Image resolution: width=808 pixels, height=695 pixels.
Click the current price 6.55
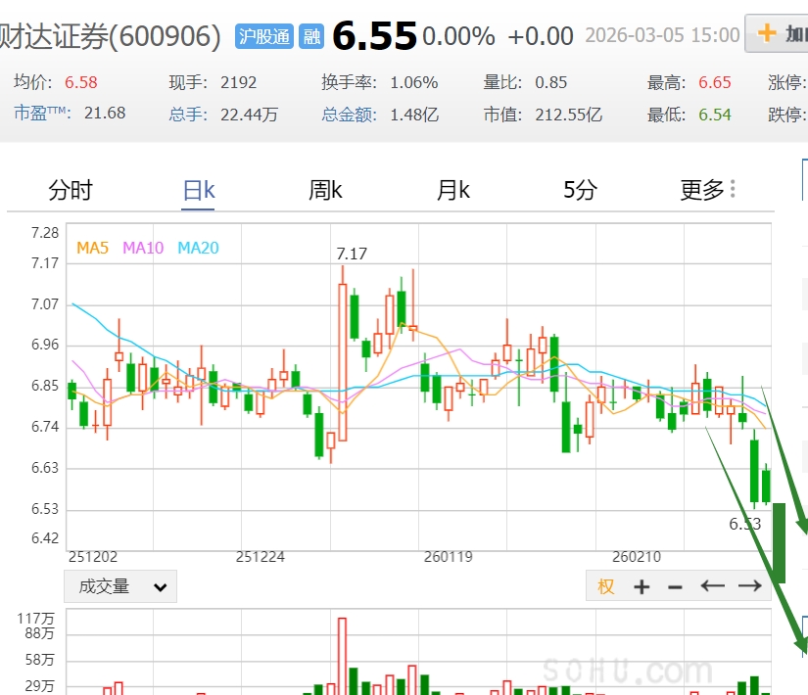click(x=375, y=36)
